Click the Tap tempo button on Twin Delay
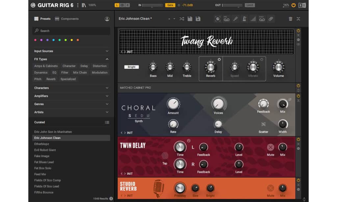Screen dimensions: 337x202 click(x=165, y=156)
